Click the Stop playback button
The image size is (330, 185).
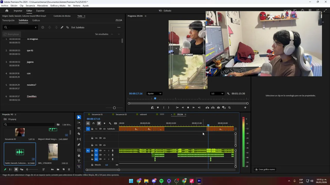[188, 108]
